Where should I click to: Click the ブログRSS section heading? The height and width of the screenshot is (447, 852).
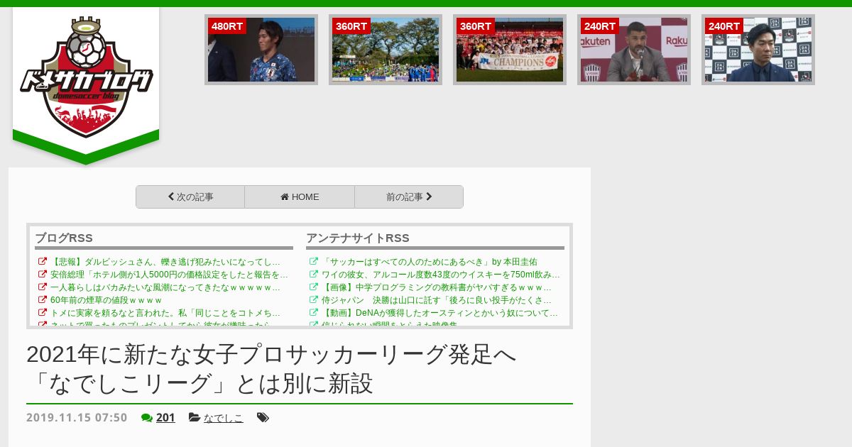pyautogui.click(x=64, y=238)
